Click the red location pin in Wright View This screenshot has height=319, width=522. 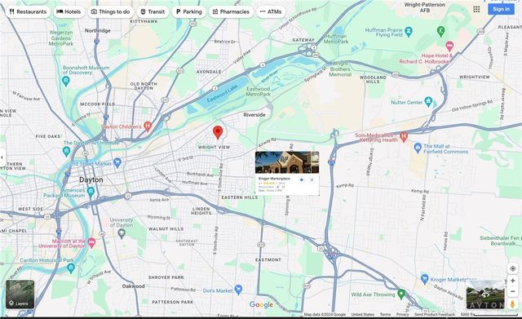(x=218, y=132)
